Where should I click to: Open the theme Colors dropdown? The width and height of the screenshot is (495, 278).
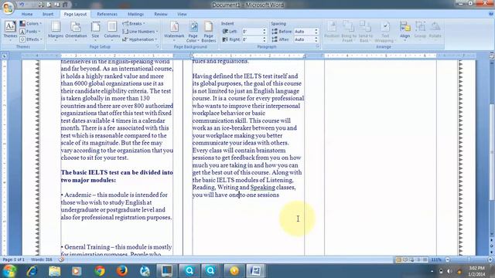click(31, 24)
